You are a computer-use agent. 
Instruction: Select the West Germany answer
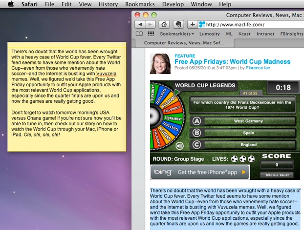(250, 121)
